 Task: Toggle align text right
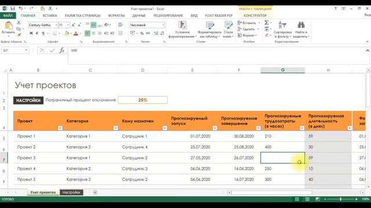pos(99,34)
